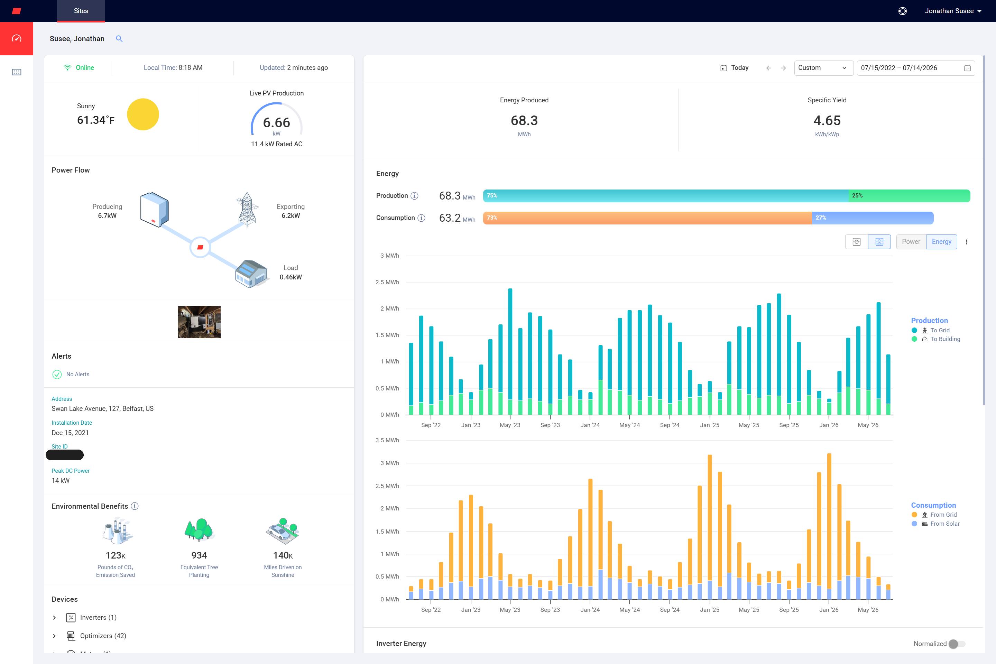Screen dimensions: 996x664
Task: Click the Producing 6.7kW reading
Action: point(107,211)
